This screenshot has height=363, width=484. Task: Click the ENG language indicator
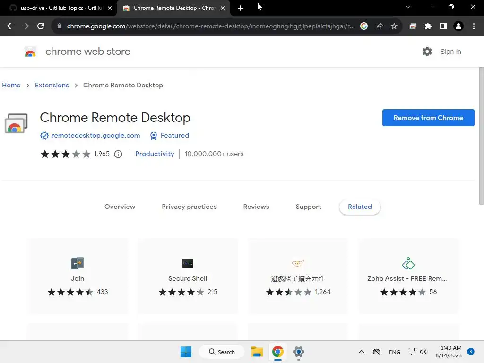pyautogui.click(x=395, y=352)
